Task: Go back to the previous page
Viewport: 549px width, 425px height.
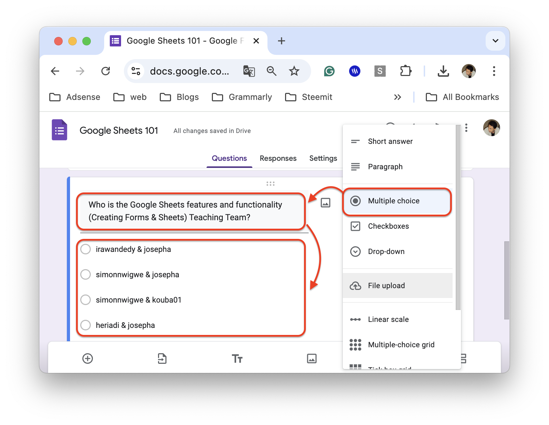Action: coord(55,71)
